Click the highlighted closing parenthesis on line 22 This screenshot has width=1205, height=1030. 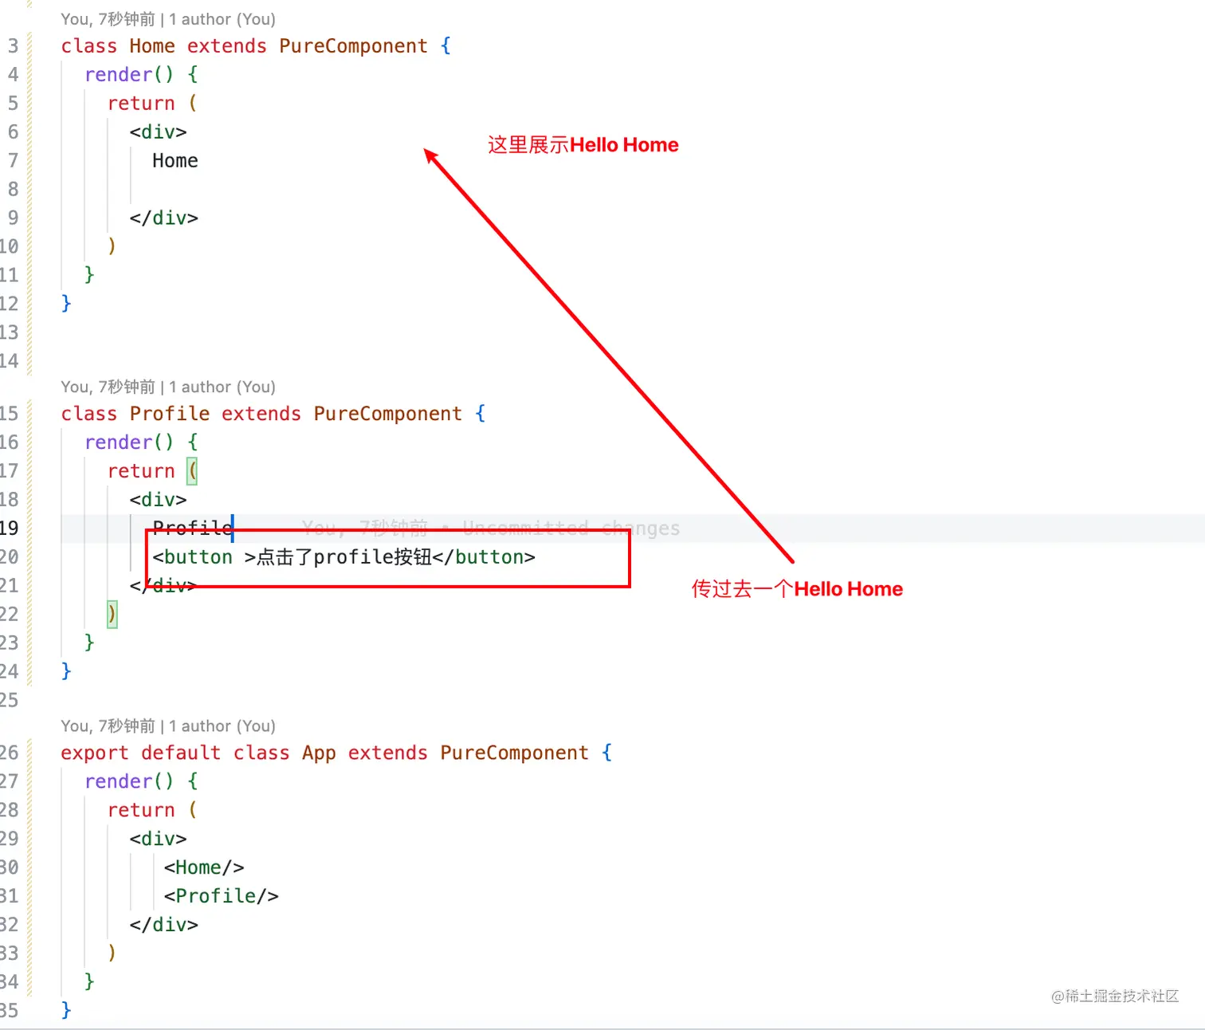point(112,615)
